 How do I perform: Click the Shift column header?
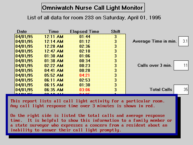tap(115, 31)
